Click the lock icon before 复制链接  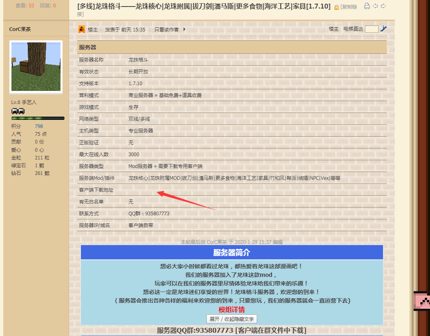(336, 7)
